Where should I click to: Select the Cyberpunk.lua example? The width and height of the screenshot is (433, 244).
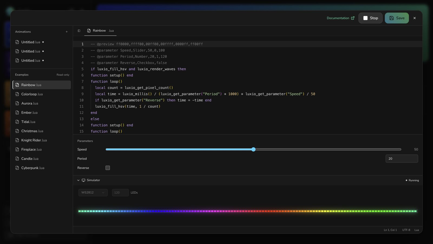point(42,168)
